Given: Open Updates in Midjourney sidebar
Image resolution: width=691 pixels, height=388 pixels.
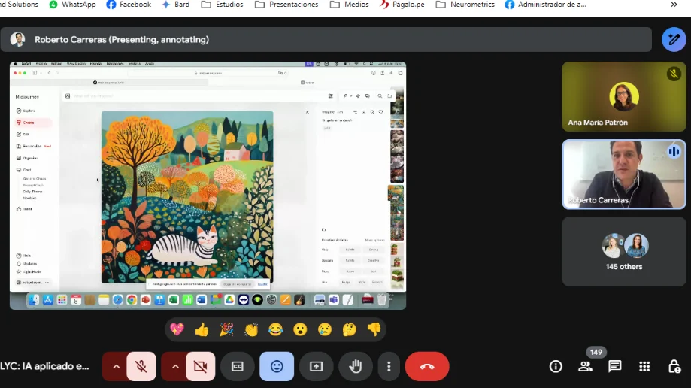Looking at the screenshot, I should coord(26,264).
